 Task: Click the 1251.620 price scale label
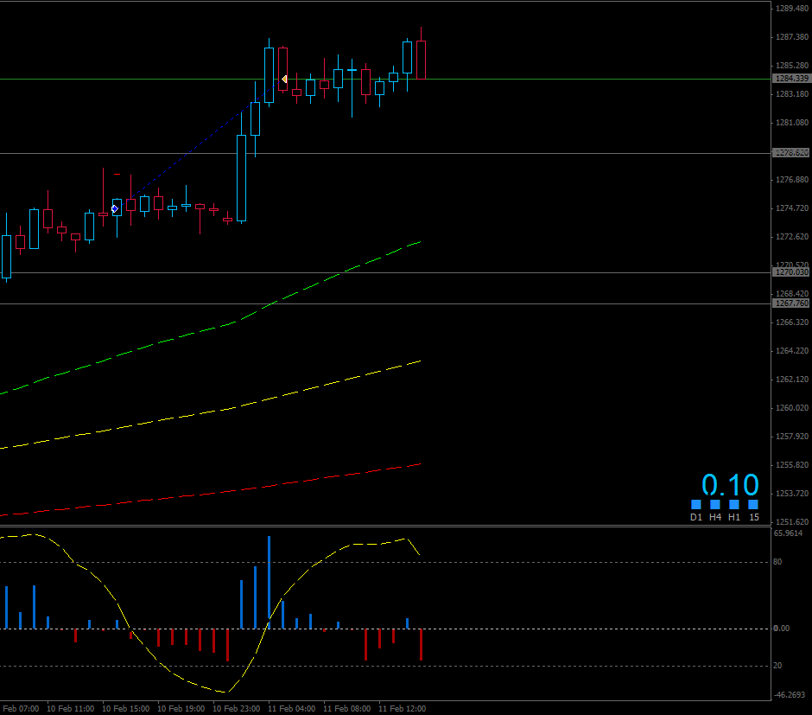click(792, 521)
